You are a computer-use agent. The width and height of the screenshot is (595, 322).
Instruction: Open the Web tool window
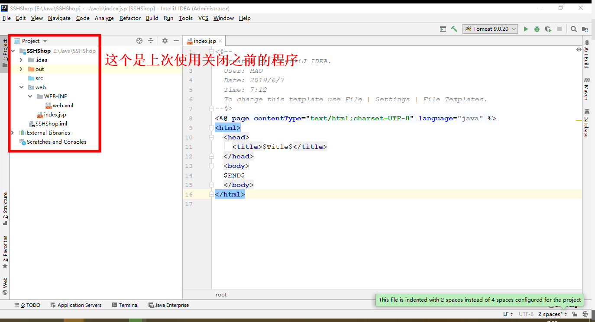pyautogui.click(x=5, y=286)
